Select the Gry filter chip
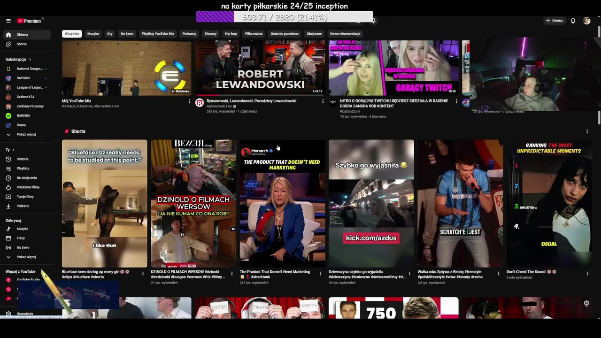The image size is (601, 338). click(110, 34)
